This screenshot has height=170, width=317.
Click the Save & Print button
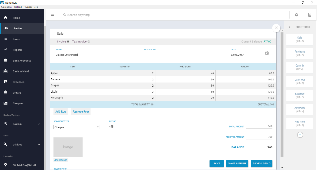[237, 163]
